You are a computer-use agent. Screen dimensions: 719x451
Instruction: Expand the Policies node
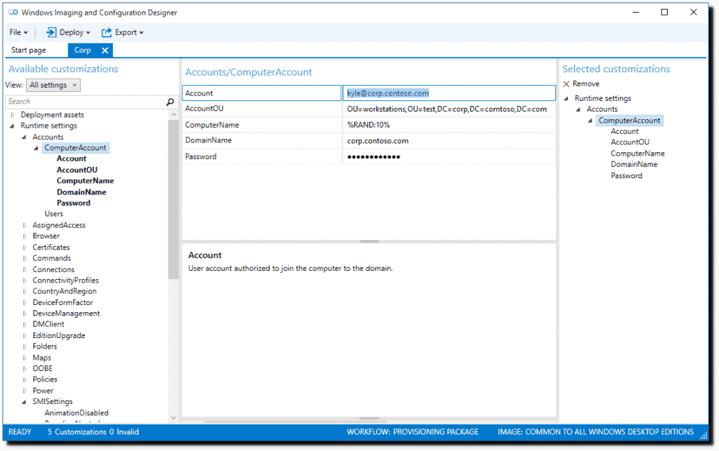25,379
